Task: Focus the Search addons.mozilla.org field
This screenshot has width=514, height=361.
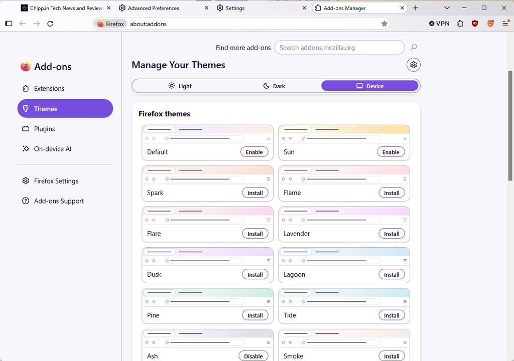Action: [339, 48]
